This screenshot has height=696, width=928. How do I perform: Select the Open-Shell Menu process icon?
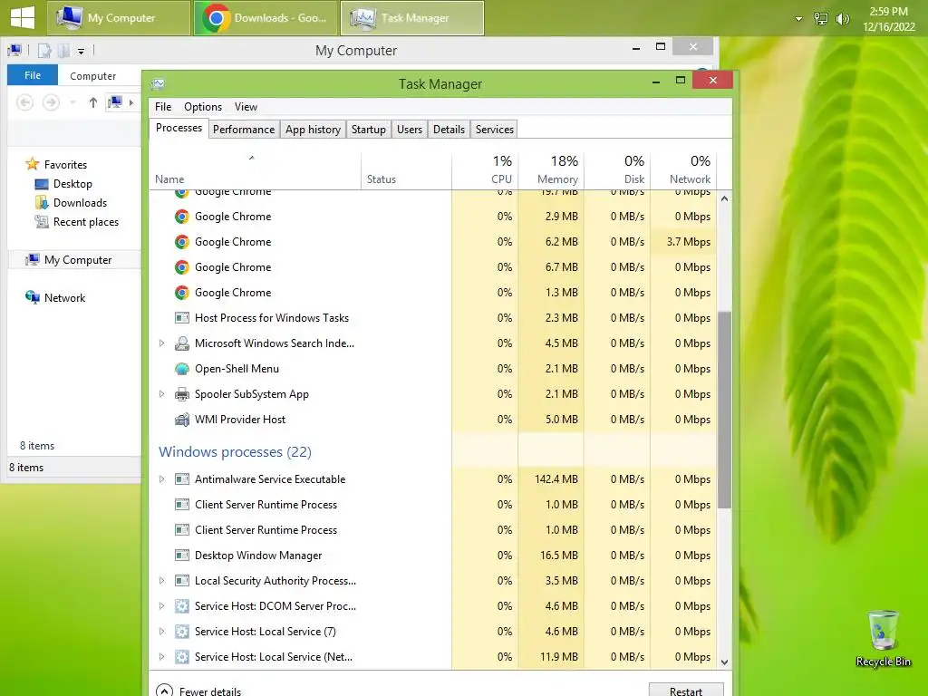(x=181, y=369)
